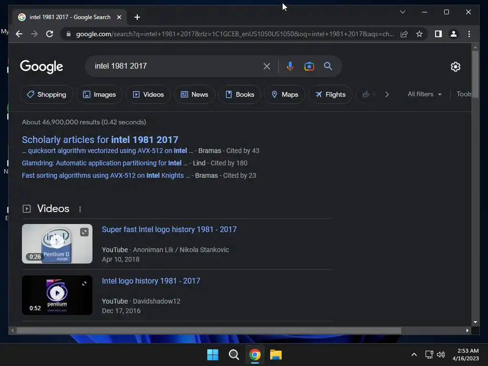488x366 pixels.
Task: Switch to Images results
Action: (x=100, y=94)
